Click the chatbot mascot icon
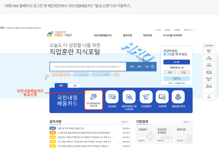This screenshot has height=156, width=219. 47,78
